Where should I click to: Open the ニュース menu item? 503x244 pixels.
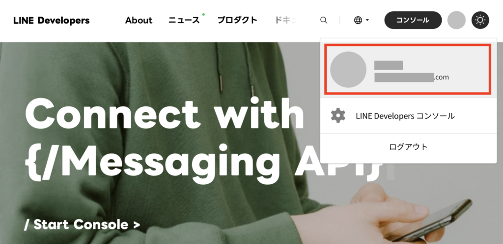tap(184, 20)
